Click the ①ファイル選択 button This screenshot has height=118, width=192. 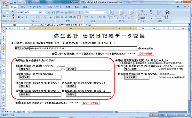coord(146,48)
